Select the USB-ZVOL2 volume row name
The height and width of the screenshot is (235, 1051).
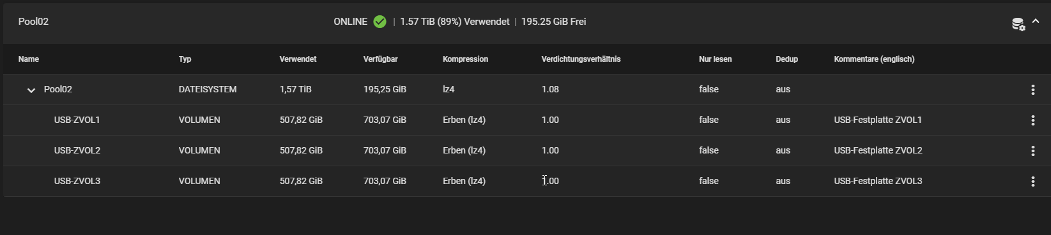(77, 150)
